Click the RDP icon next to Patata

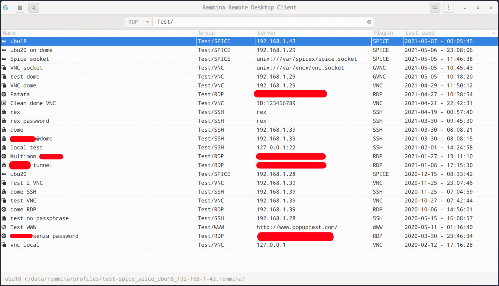[4, 94]
